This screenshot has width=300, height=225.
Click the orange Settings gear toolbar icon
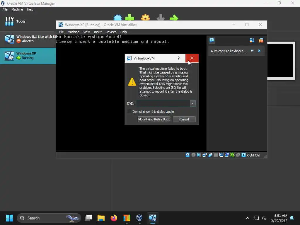click(x=145, y=17)
